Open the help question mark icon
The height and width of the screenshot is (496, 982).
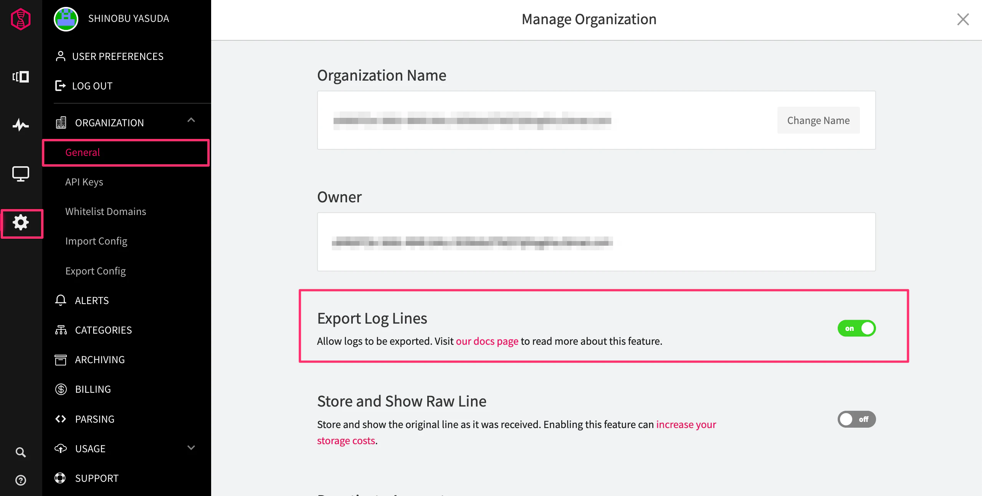[x=21, y=480]
